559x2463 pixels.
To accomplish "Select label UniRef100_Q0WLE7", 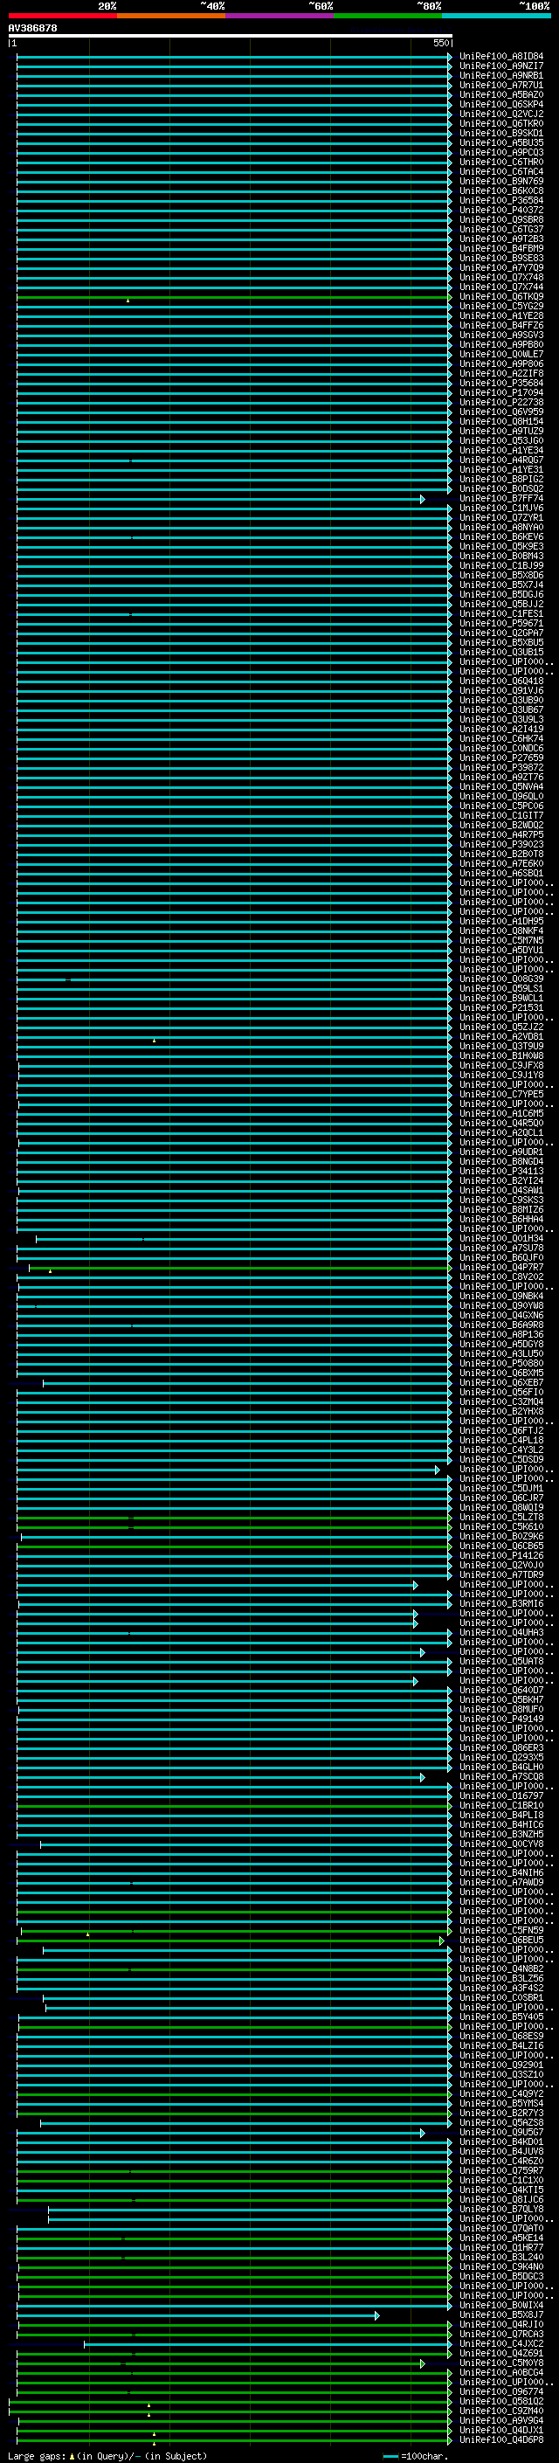I will point(500,355).
